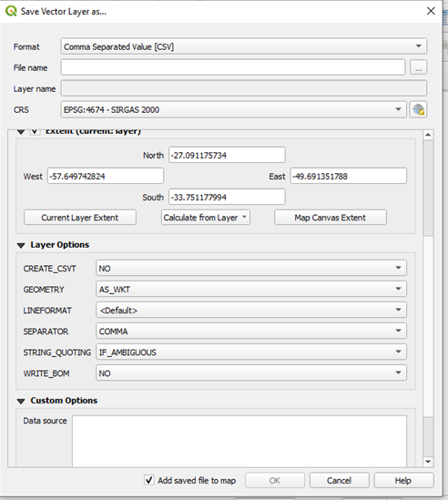Open the GEOMETRY dropdown
This screenshot has width=448, height=500.
tap(251, 290)
